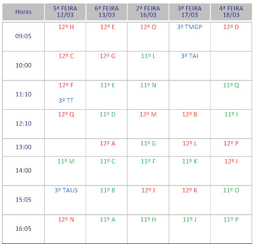Click the 11º K class entry
Screen dimensions: 256x244
coord(190,161)
